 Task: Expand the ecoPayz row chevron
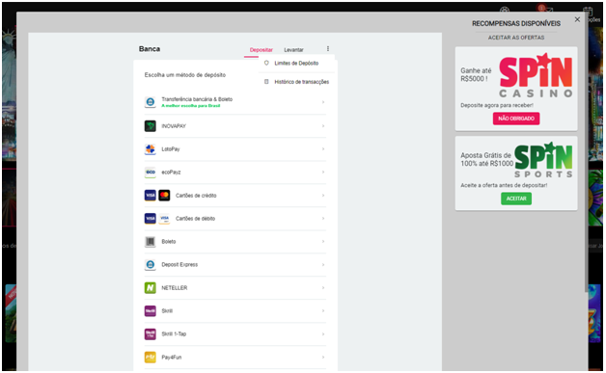point(323,173)
